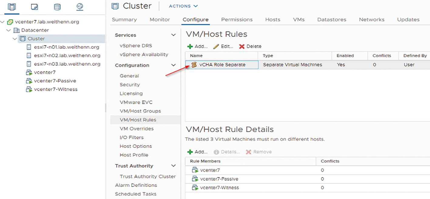The width and height of the screenshot is (430, 199).
Task: Click the VM icon of vcenter7-Passive in the tree
Action: pos(29,81)
